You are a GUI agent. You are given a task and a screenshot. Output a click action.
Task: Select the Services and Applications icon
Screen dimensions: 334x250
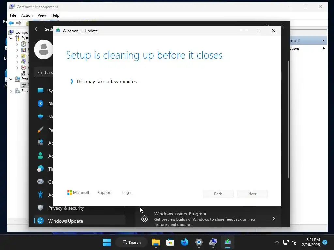click(17, 91)
